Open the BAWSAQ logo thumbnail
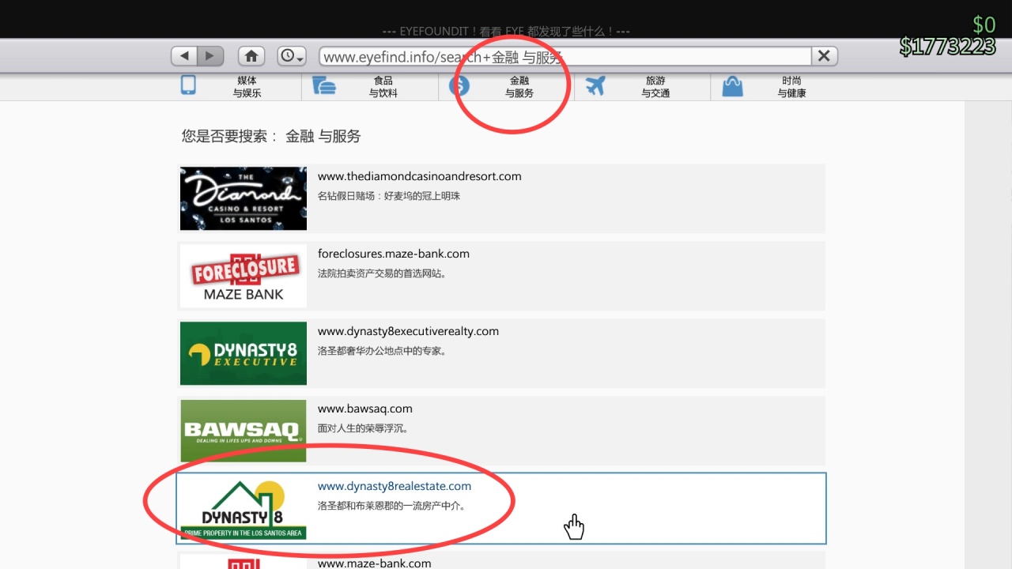 (x=244, y=431)
